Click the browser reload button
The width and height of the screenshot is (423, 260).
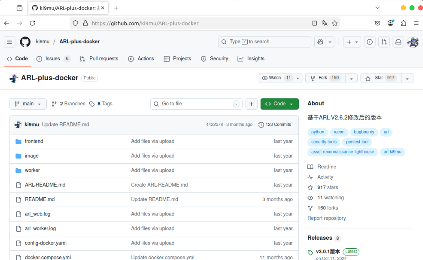pyautogui.click(x=32, y=23)
